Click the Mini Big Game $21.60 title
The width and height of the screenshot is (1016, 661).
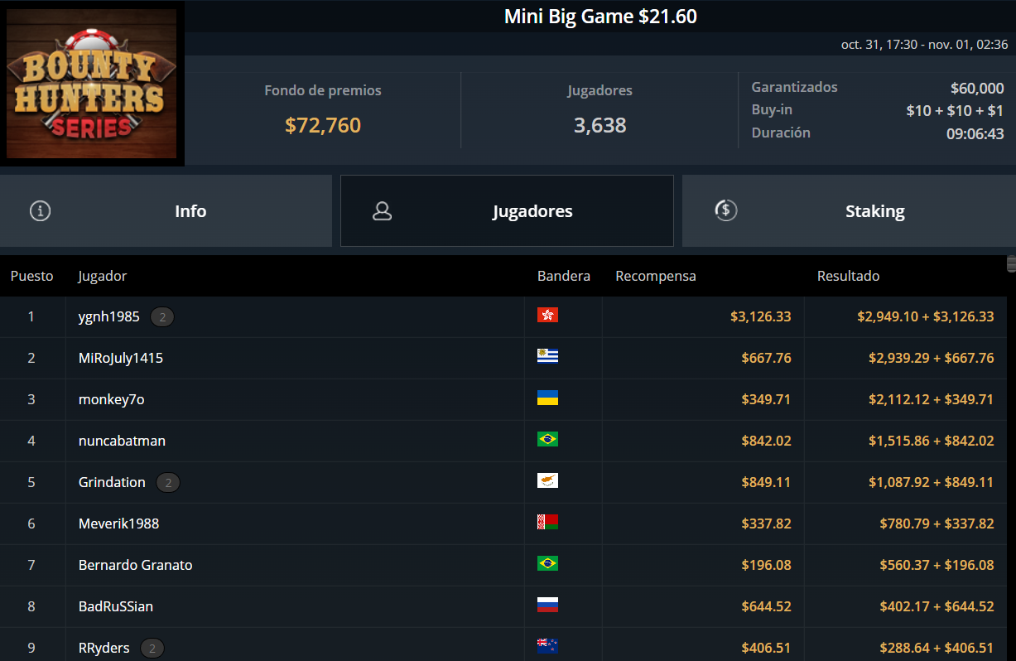pos(600,17)
